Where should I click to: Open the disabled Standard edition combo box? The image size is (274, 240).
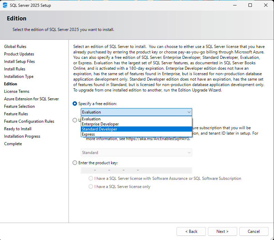pos(136,153)
